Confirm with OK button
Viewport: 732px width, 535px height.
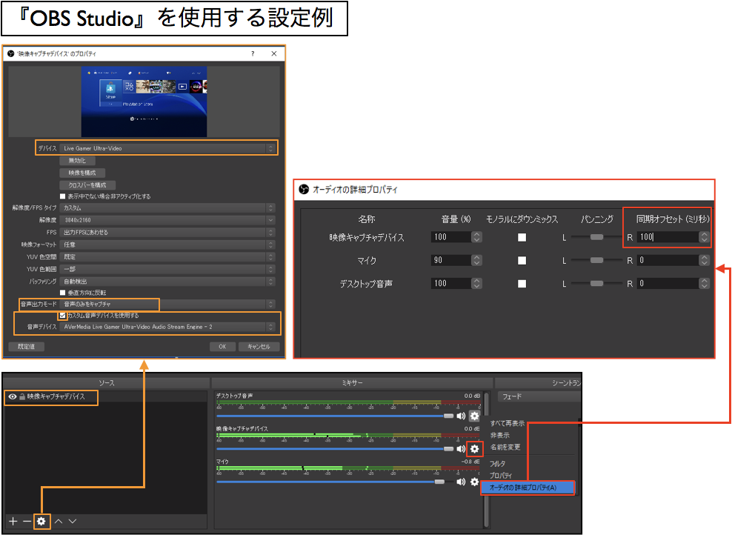[222, 346]
